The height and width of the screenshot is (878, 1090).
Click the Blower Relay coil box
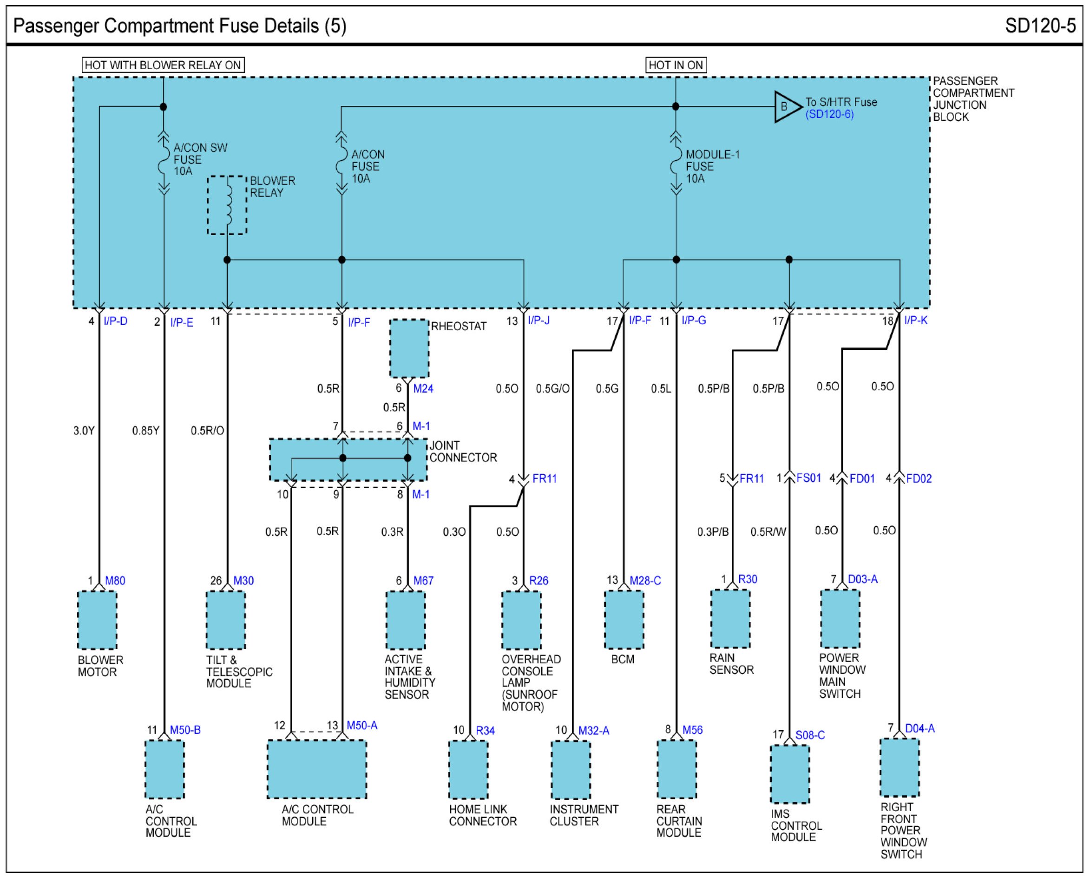click(227, 205)
